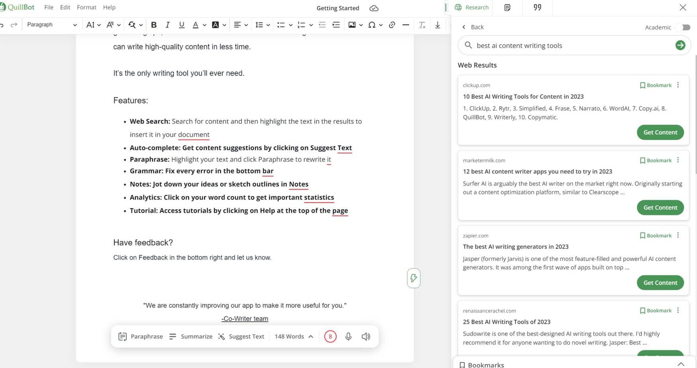Click Summarize in bottom toolbar
This screenshot has width=697, height=368.
click(x=191, y=337)
